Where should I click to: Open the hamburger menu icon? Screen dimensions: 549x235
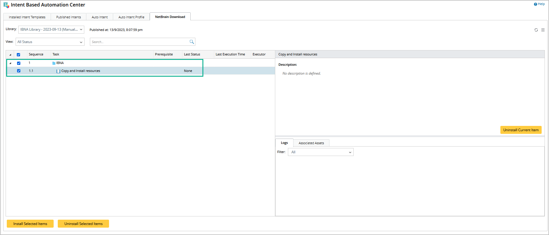543,30
